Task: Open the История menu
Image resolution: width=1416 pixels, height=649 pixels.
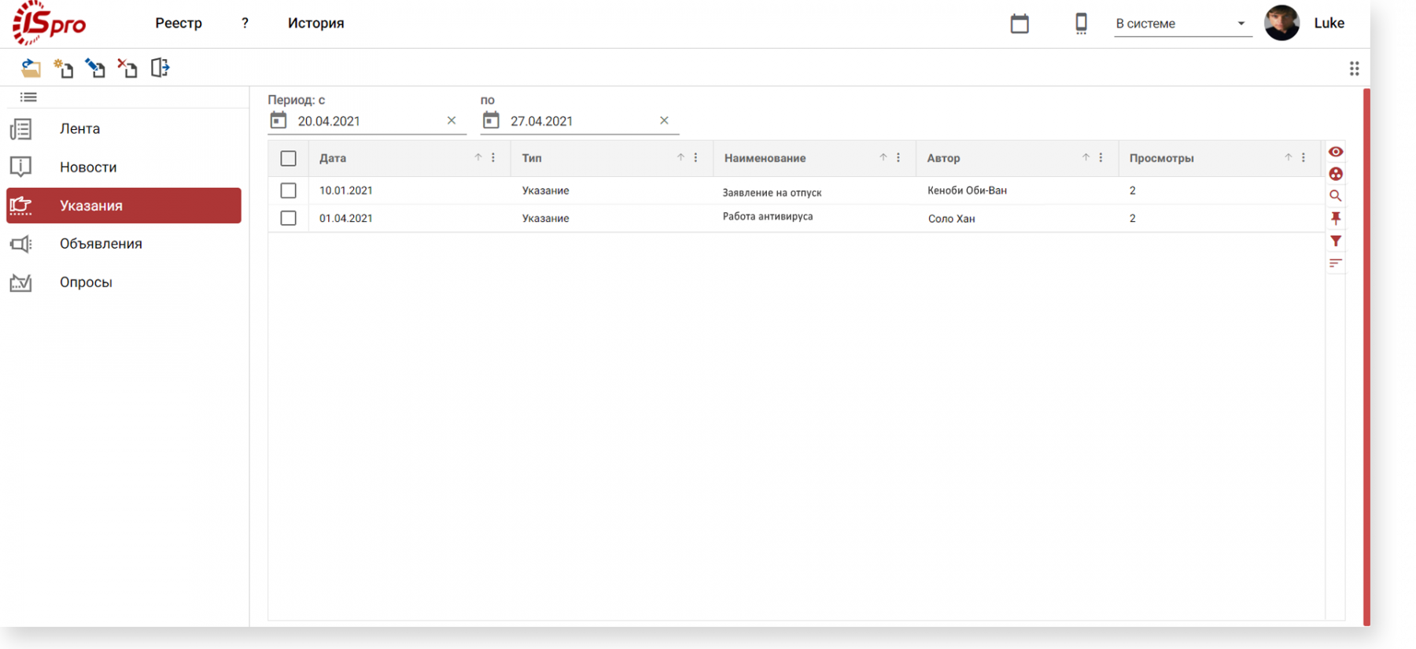Action: click(x=316, y=24)
